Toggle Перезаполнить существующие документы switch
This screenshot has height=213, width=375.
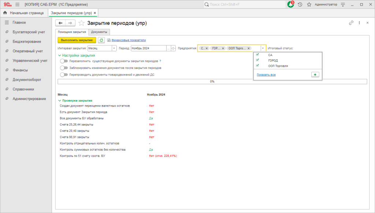[64, 61]
